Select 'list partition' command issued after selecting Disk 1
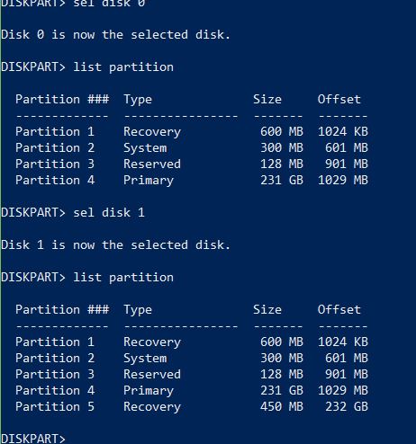416x444 pixels. point(123,278)
